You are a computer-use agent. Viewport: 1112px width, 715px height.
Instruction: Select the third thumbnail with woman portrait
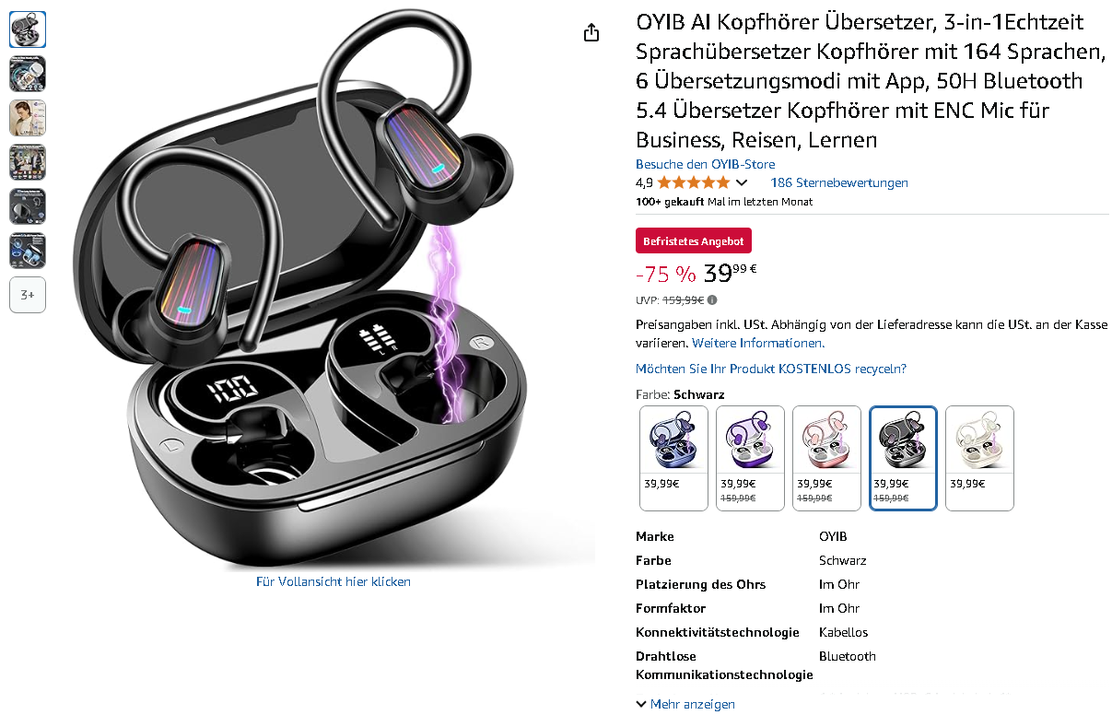point(28,118)
